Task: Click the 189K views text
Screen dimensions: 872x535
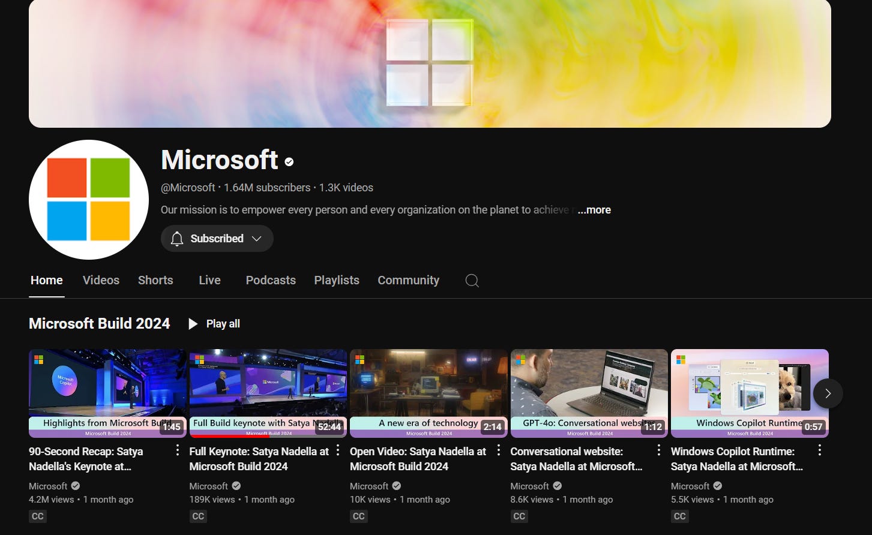Action: (212, 500)
